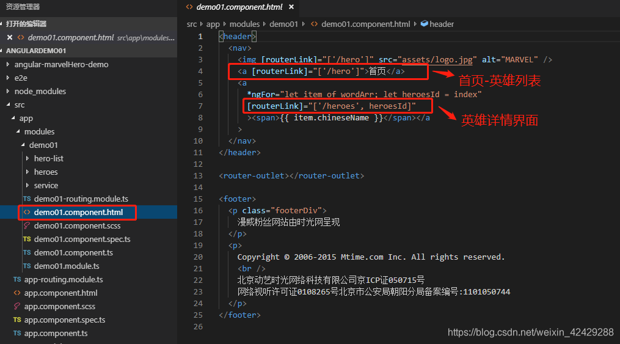Click the heroesId routerLink on line 7
This screenshot has height=344, width=620.
point(331,106)
